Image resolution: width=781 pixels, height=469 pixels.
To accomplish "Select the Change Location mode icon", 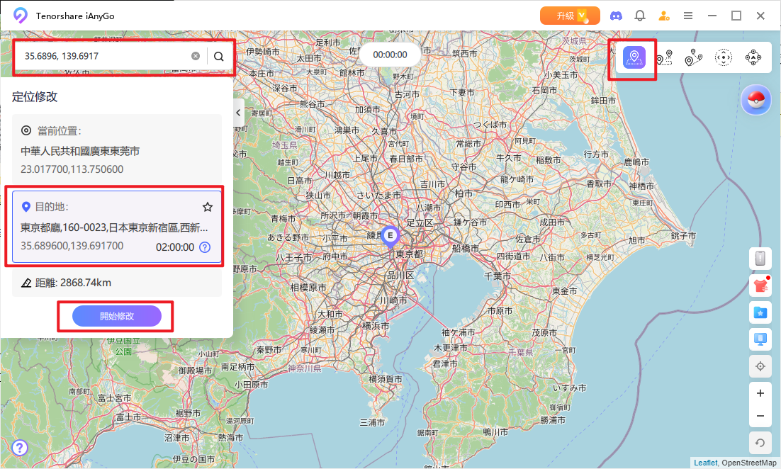I will coord(634,58).
